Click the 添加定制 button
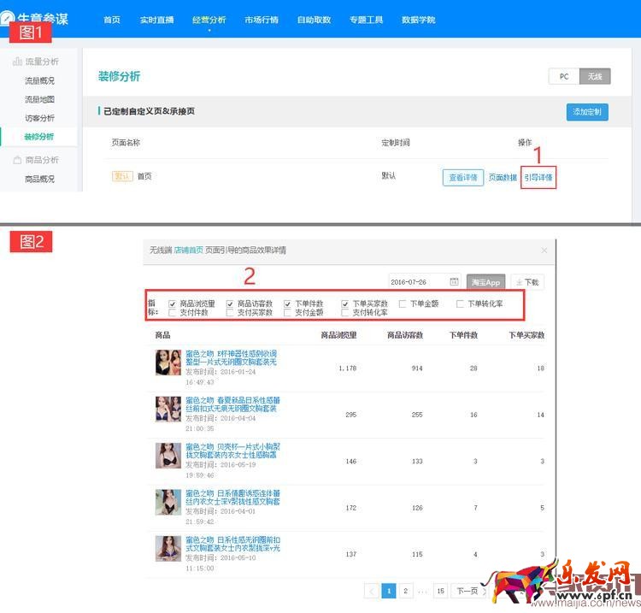 click(587, 112)
